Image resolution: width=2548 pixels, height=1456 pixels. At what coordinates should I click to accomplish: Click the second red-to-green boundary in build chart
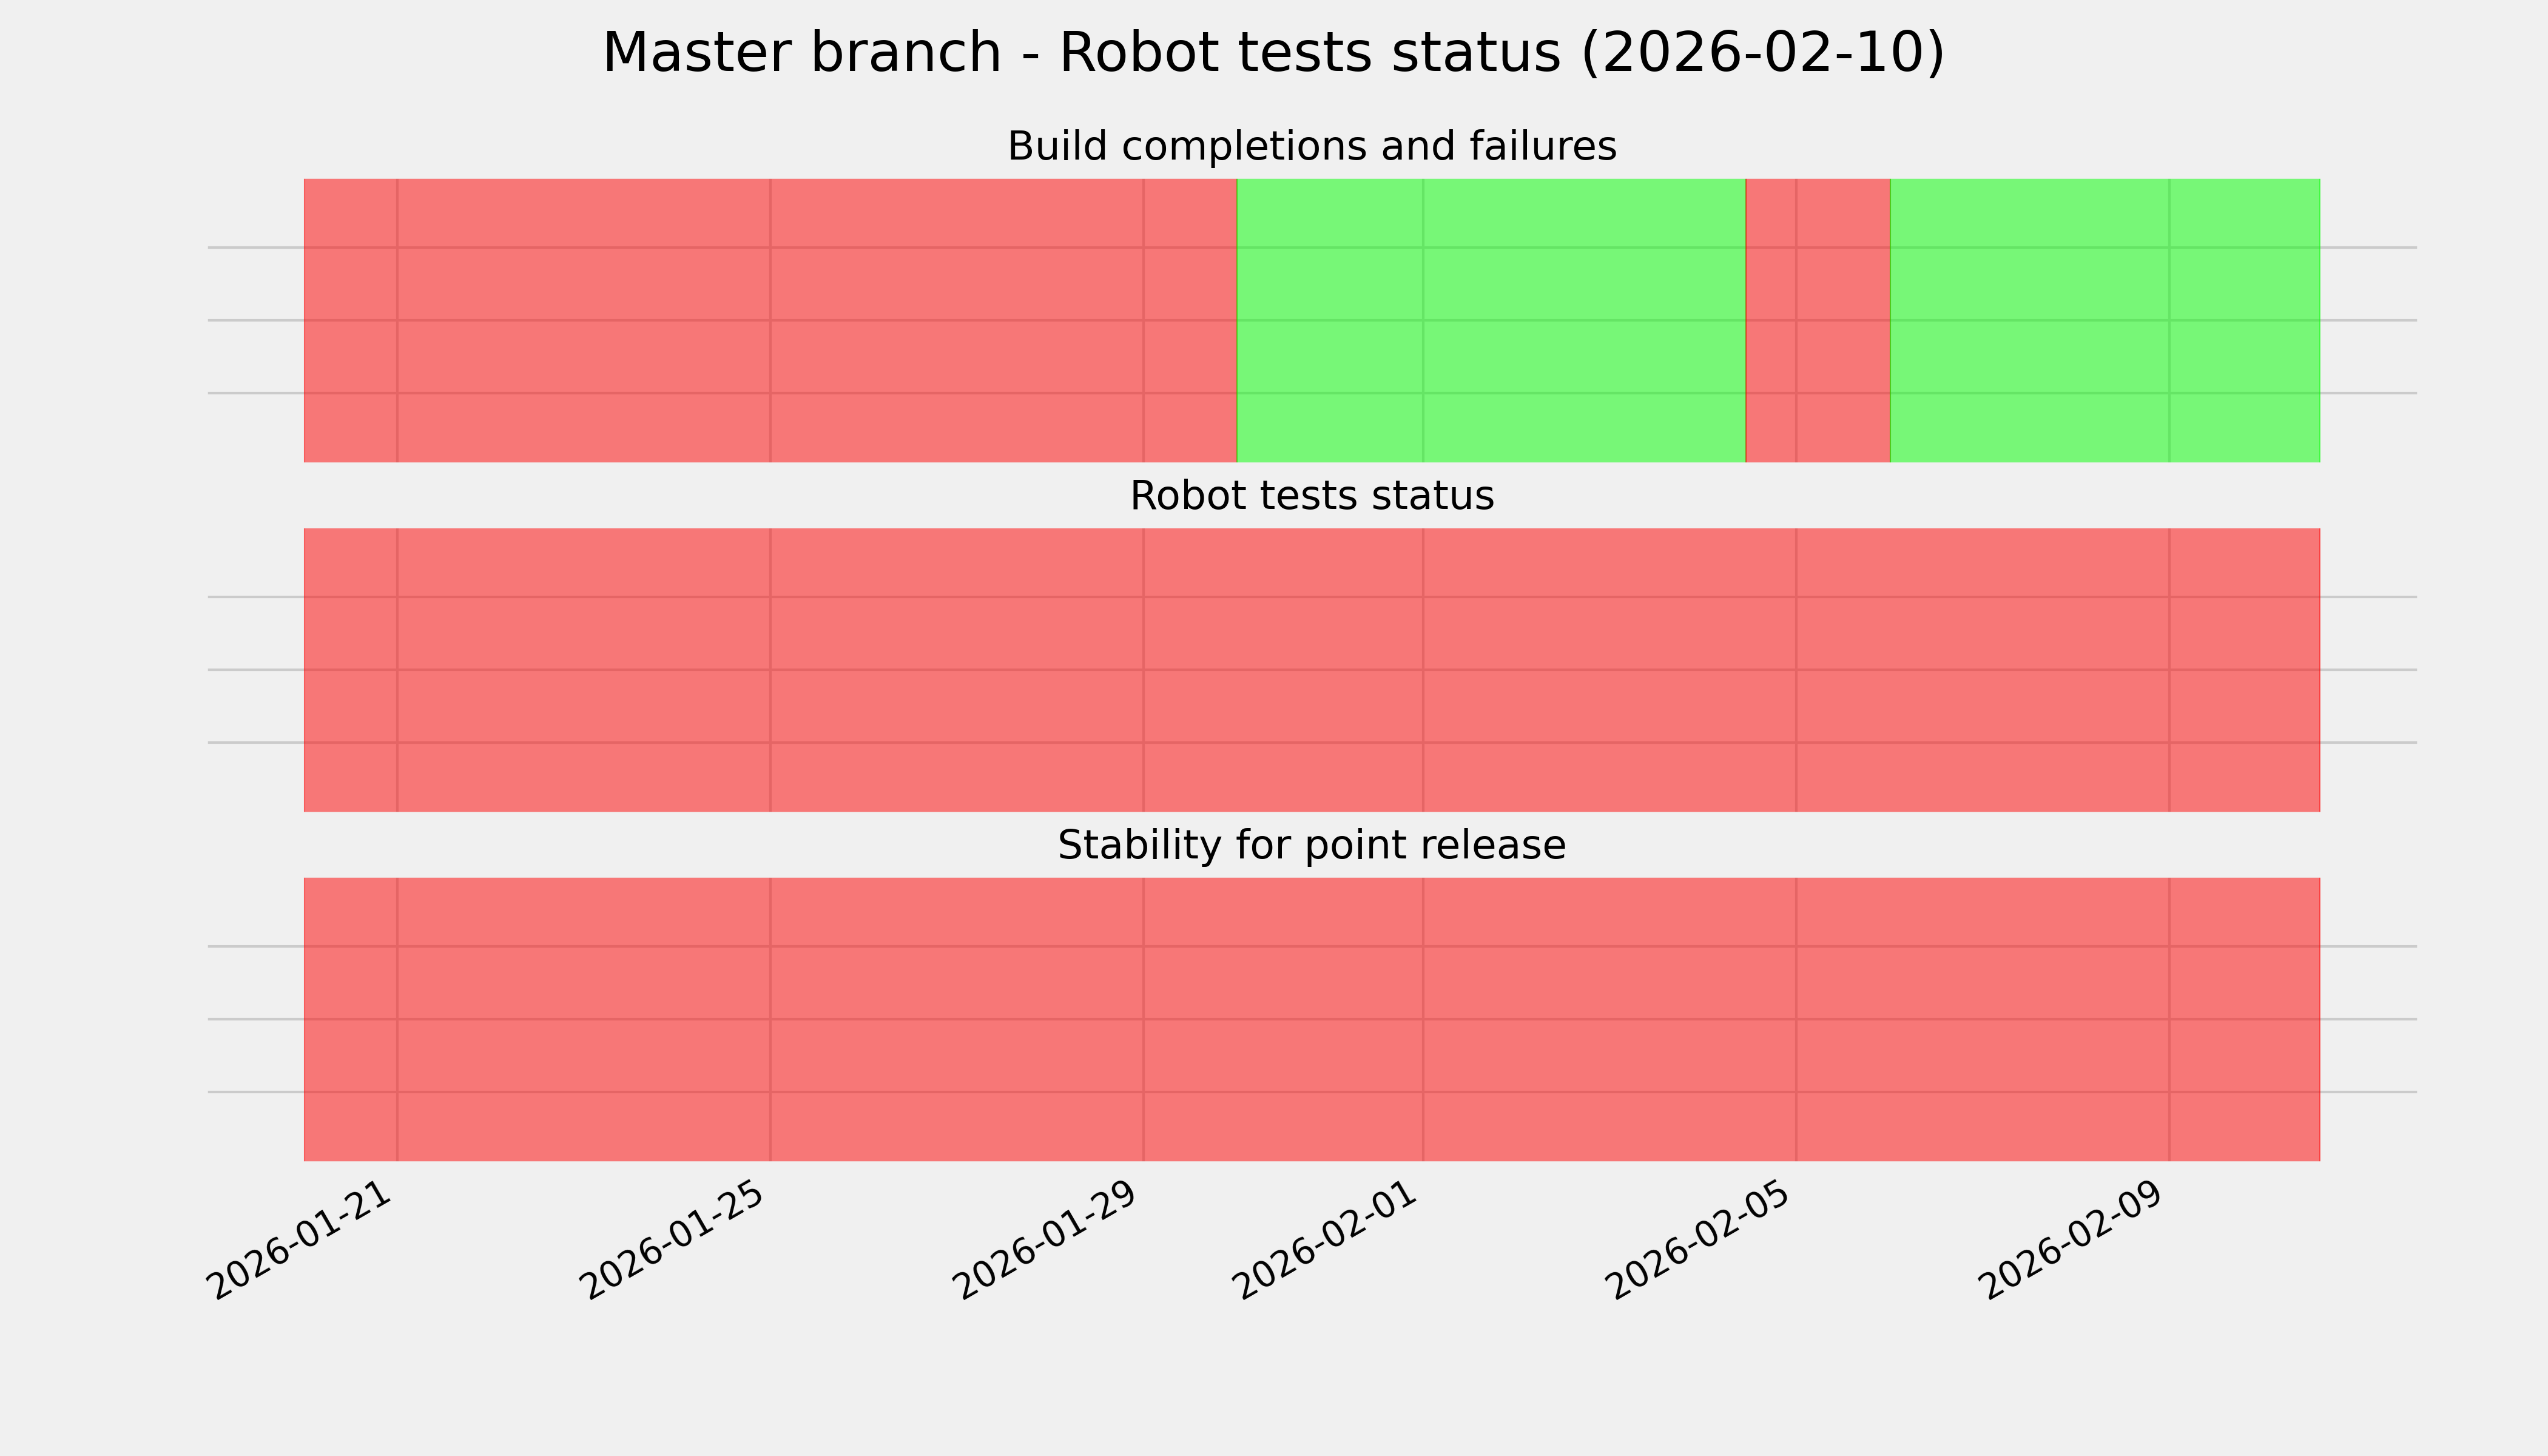tap(1890, 320)
